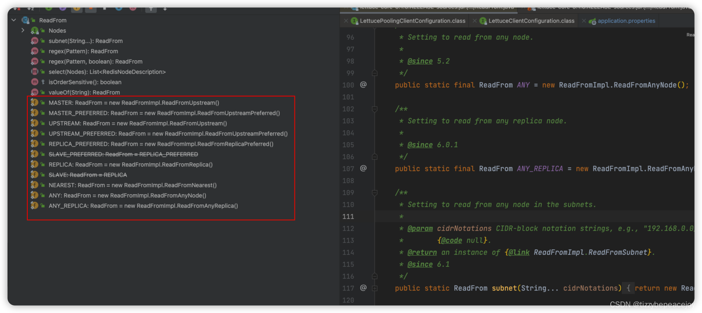The width and height of the screenshot is (702, 313).
Task: Click the @ gutter icon on line 117
Action: [x=363, y=288]
